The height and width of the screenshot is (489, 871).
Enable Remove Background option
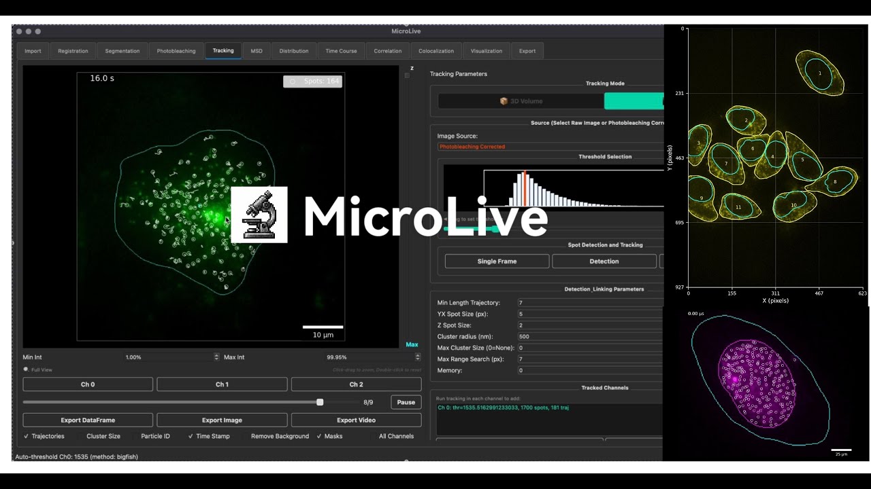[276, 436]
